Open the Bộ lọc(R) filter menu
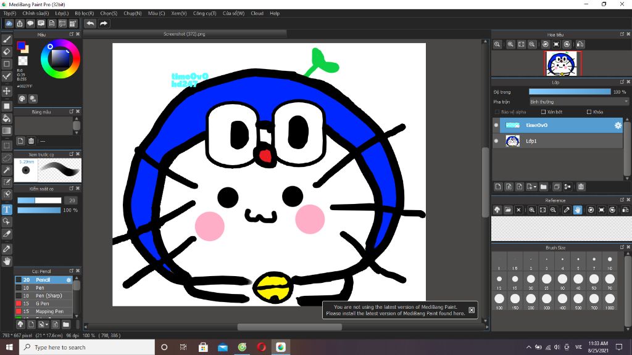The image size is (632, 355). [x=84, y=14]
